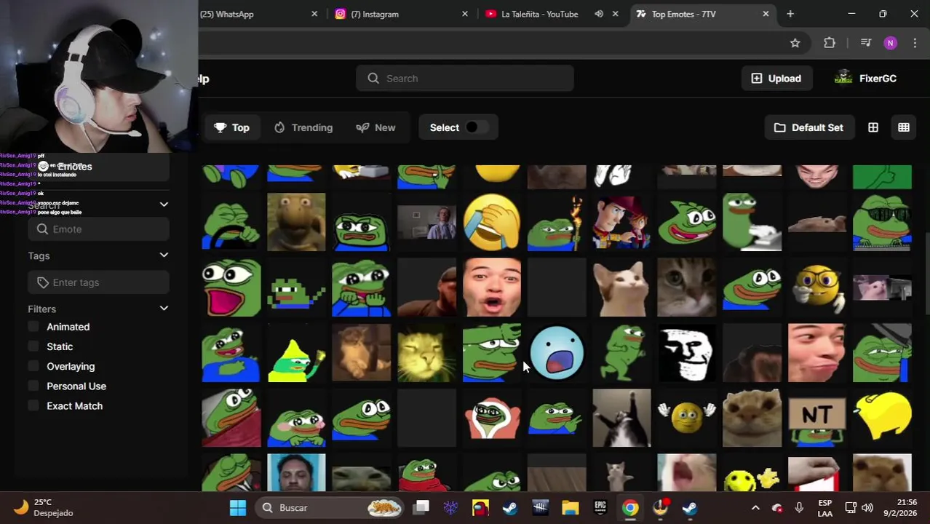Open the Pepe with flaming torch emote
The width and height of the screenshot is (930, 524).
click(x=557, y=222)
